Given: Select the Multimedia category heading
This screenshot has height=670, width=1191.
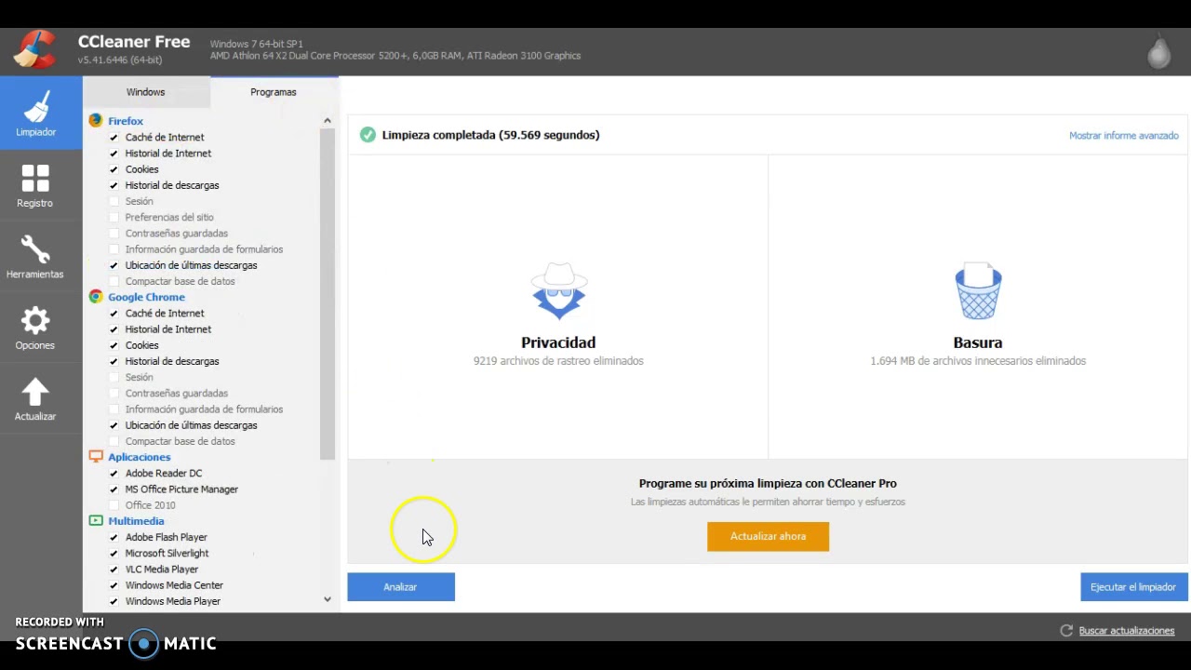Looking at the screenshot, I should (136, 521).
